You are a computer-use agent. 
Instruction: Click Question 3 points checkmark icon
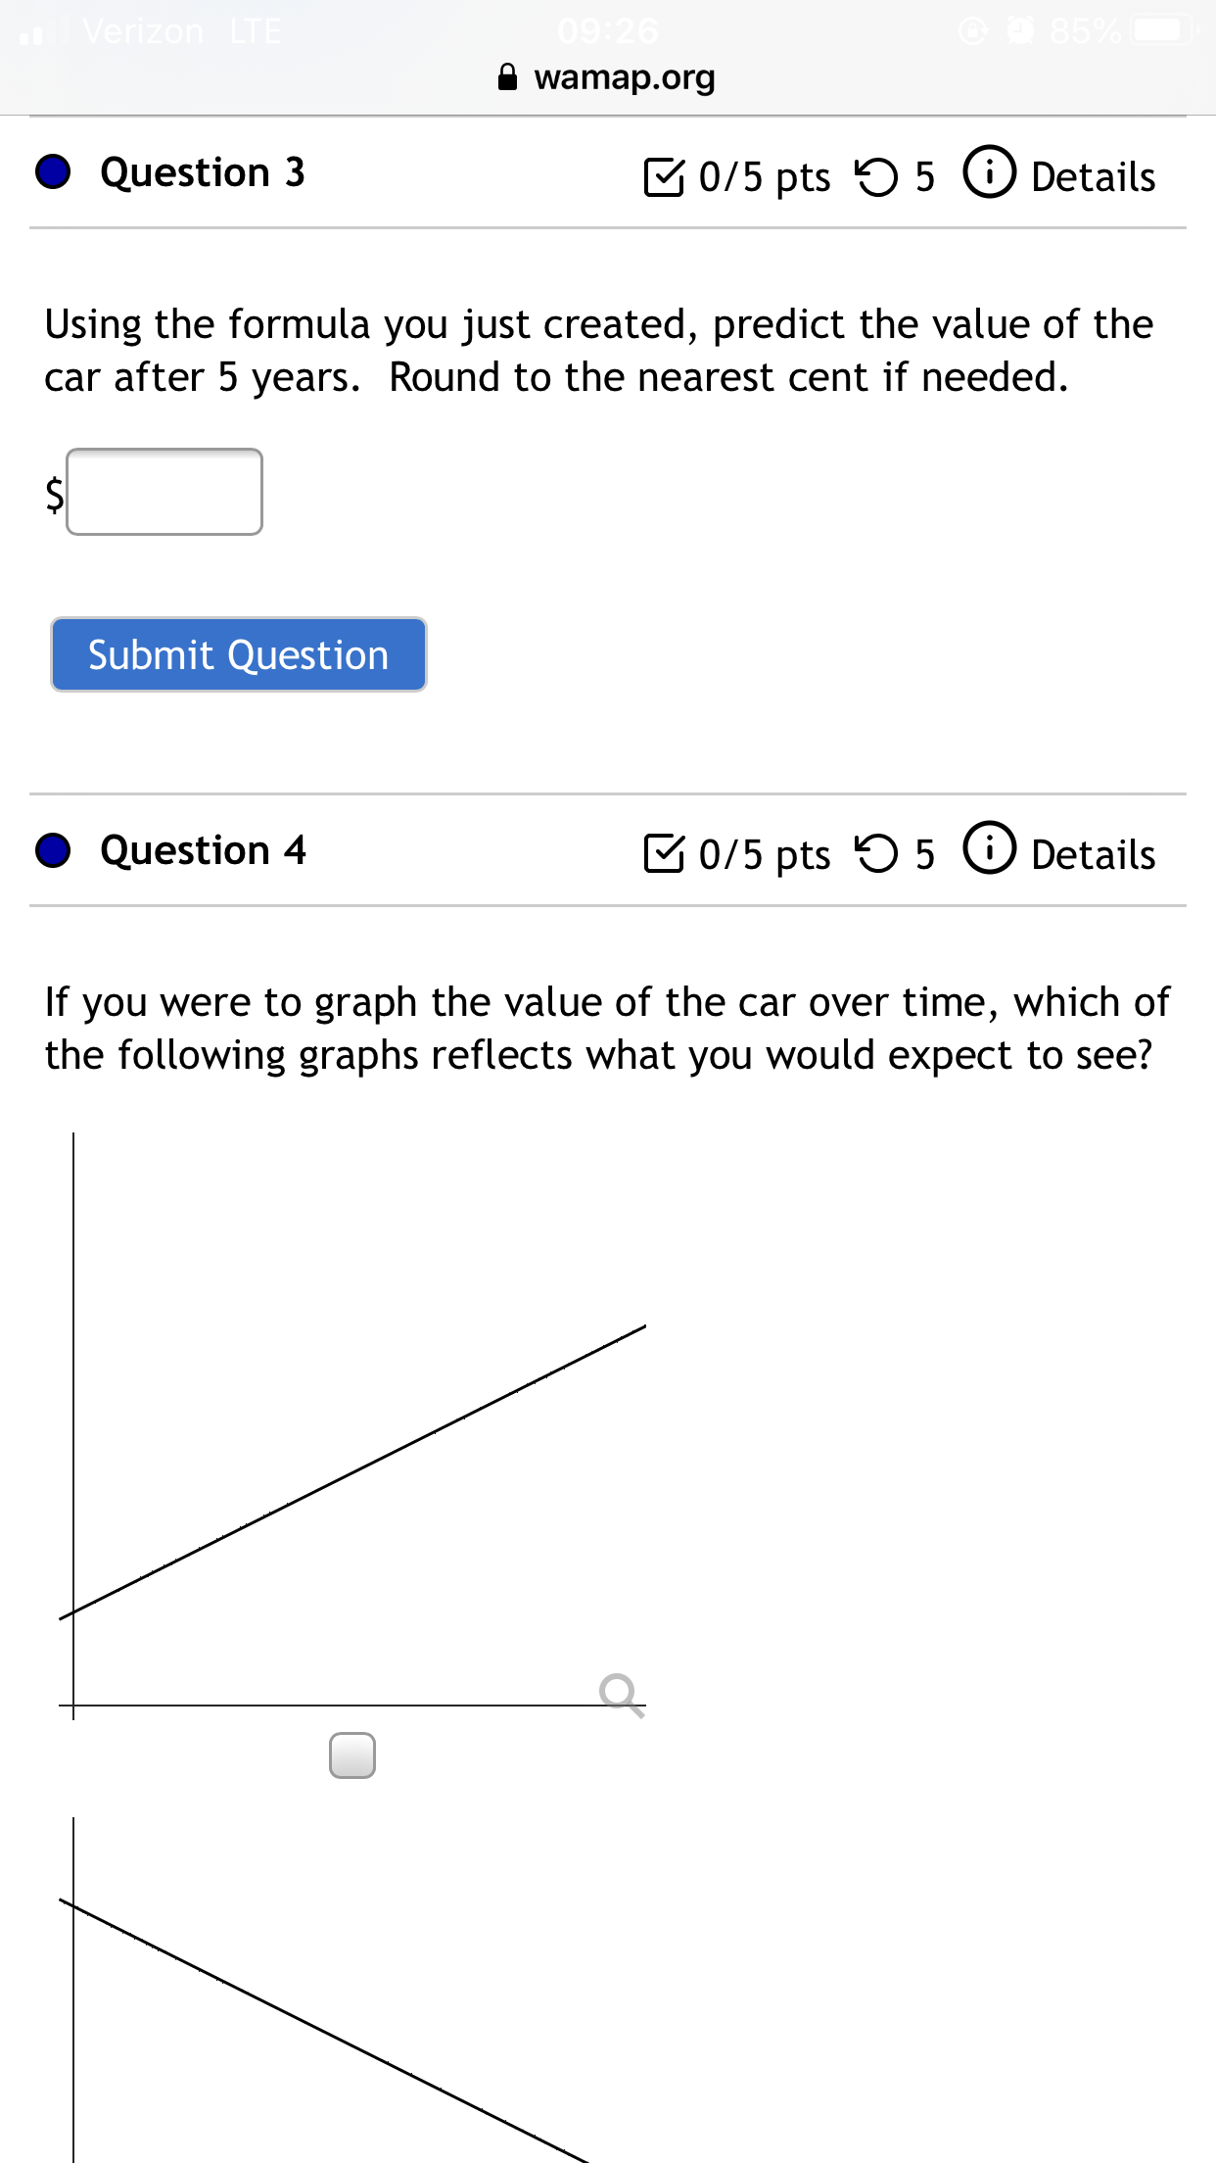click(664, 177)
